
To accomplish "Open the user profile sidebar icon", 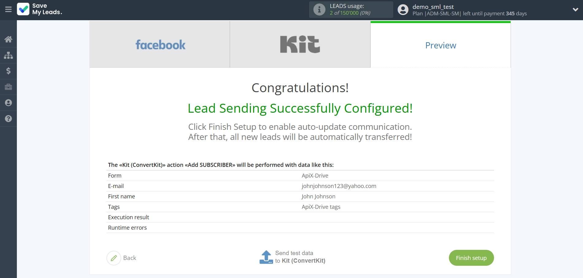I will click(8, 103).
